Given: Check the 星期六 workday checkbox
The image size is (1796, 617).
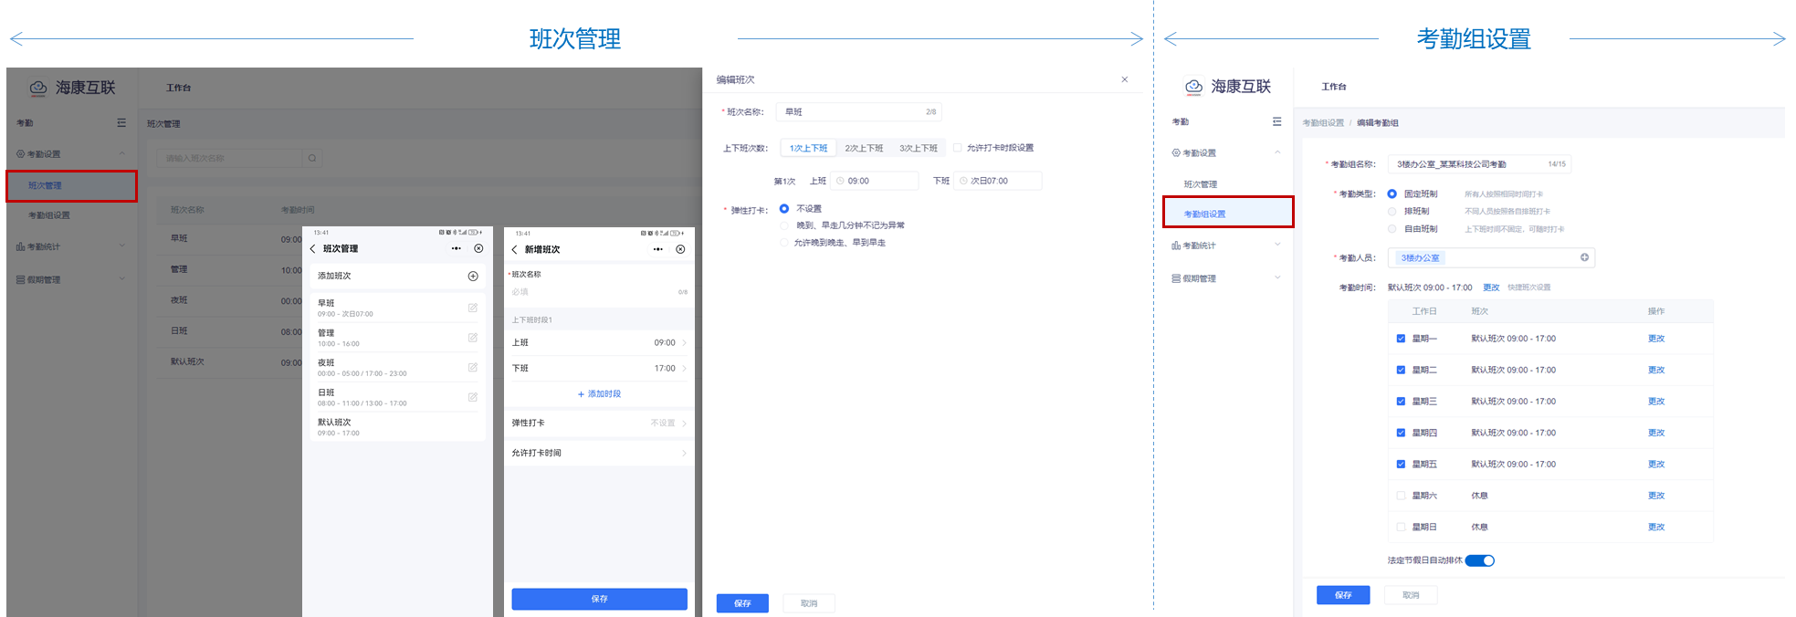Looking at the screenshot, I should (1401, 496).
